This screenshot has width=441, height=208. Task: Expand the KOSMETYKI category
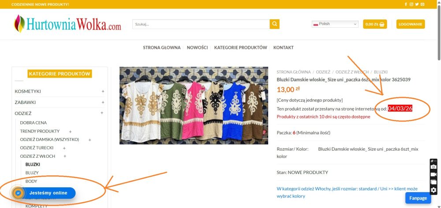click(103, 91)
